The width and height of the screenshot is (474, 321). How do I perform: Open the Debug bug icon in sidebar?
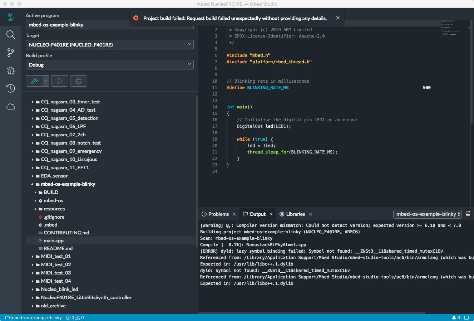(11, 70)
